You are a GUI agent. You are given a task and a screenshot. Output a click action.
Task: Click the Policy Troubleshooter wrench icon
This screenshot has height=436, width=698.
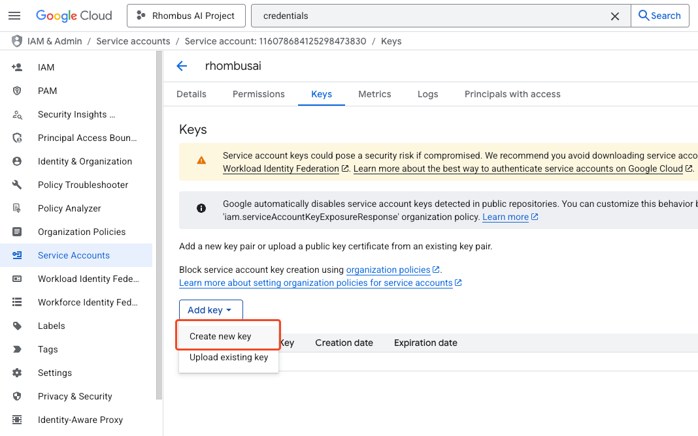click(x=17, y=185)
